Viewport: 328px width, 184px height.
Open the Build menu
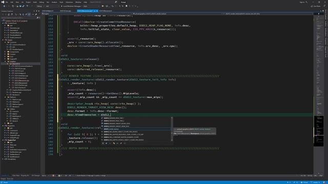35,2
